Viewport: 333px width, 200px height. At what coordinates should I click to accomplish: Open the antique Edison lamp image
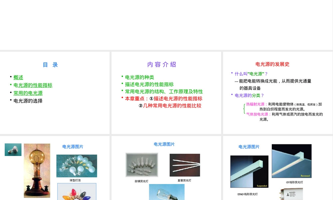pos(37,171)
